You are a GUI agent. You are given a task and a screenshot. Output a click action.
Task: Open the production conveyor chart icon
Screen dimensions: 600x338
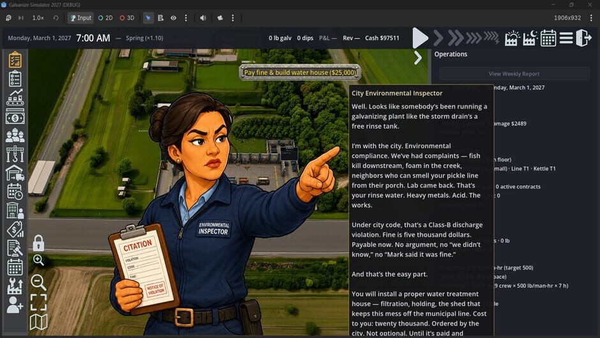click(x=15, y=97)
